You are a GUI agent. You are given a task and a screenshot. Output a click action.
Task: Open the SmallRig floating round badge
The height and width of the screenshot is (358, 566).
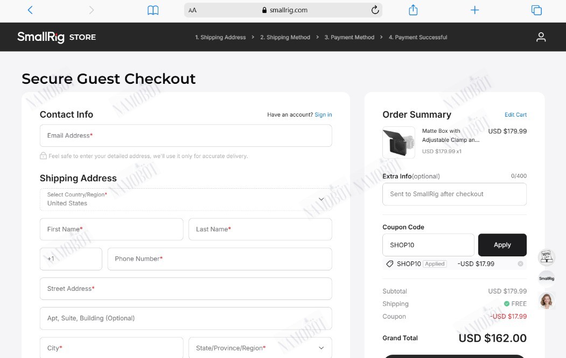pyautogui.click(x=546, y=278)
